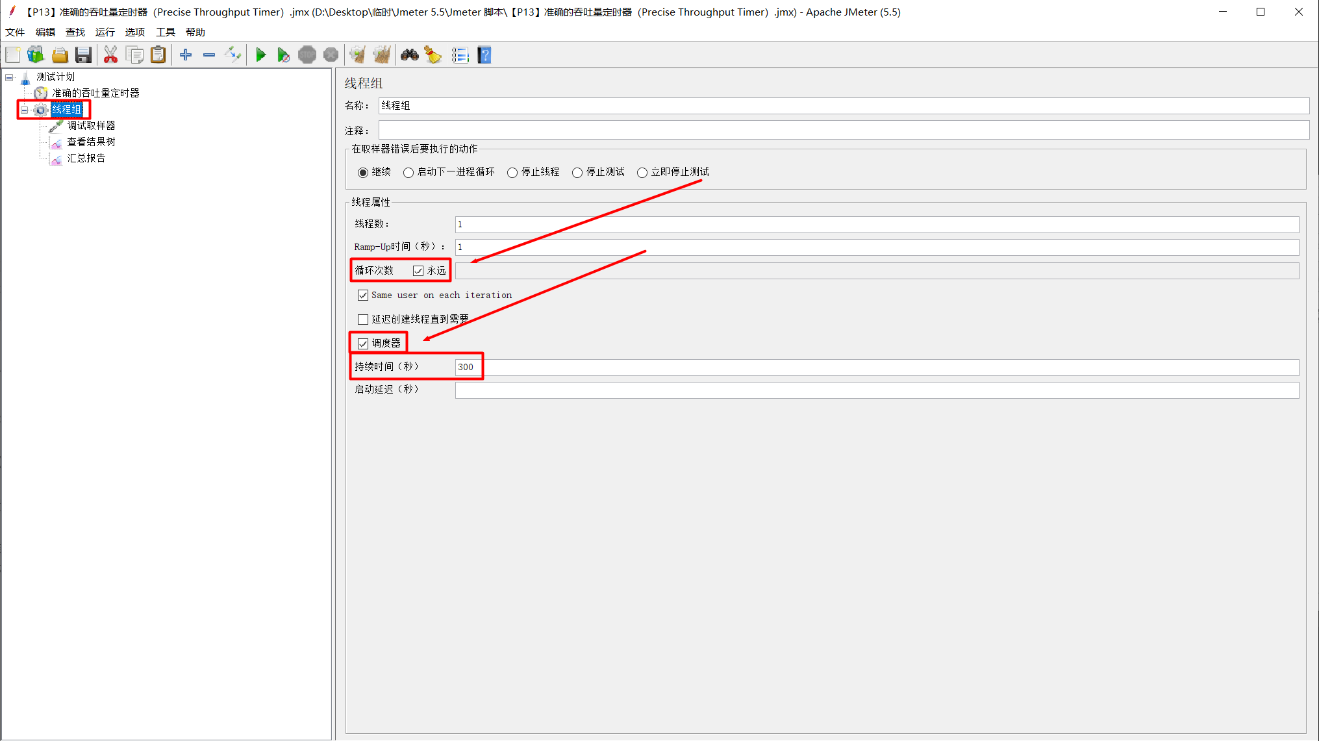
Task: Open the 查找 menu
Action: [x=75, y=32]
